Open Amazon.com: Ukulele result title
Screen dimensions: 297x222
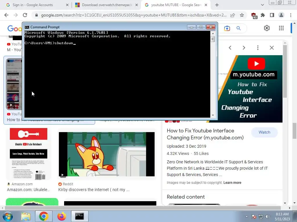[x=28, y=190]
